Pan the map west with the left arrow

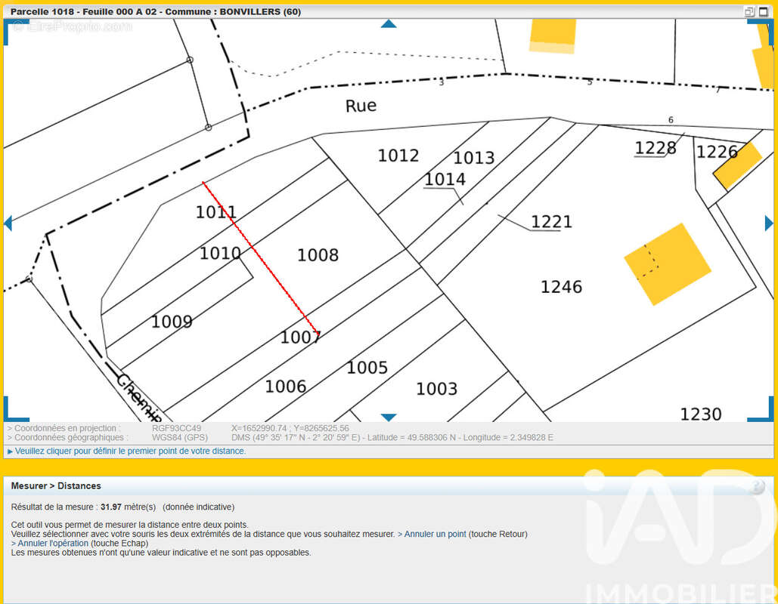pos(8,223)
